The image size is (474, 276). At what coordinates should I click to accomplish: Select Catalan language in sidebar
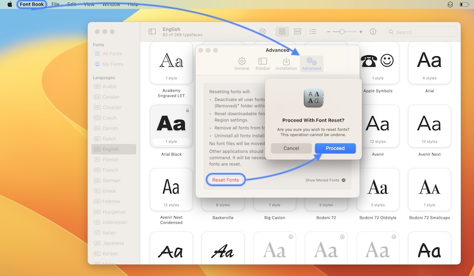click(x=114, y=97)
